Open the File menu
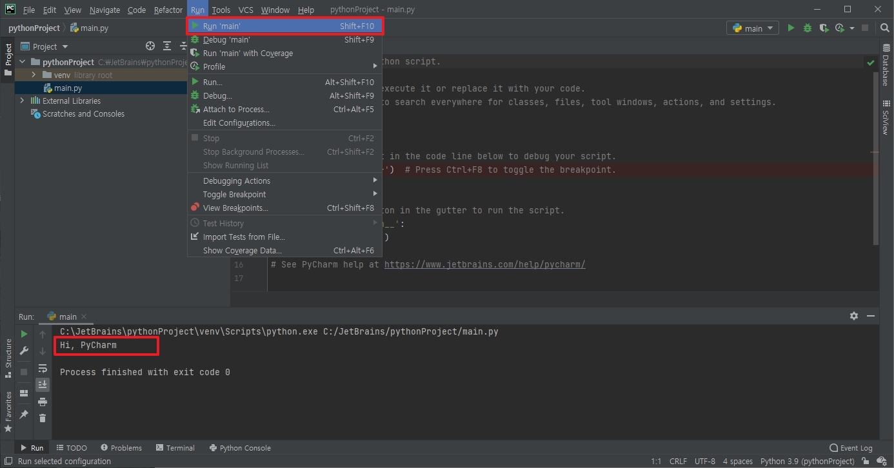The image size is (894, 468). pyautogui.click(x=29, y=10)
